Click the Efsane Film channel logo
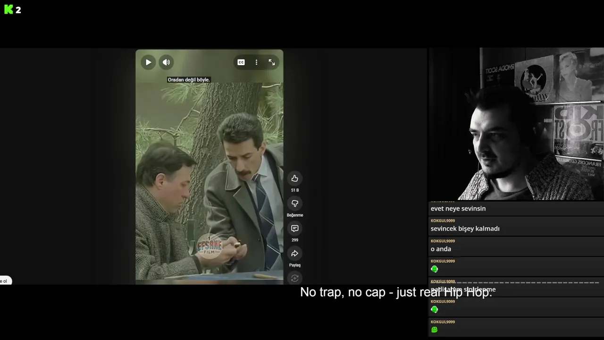The width and height of the screenshot is (604, 340). 209,246
